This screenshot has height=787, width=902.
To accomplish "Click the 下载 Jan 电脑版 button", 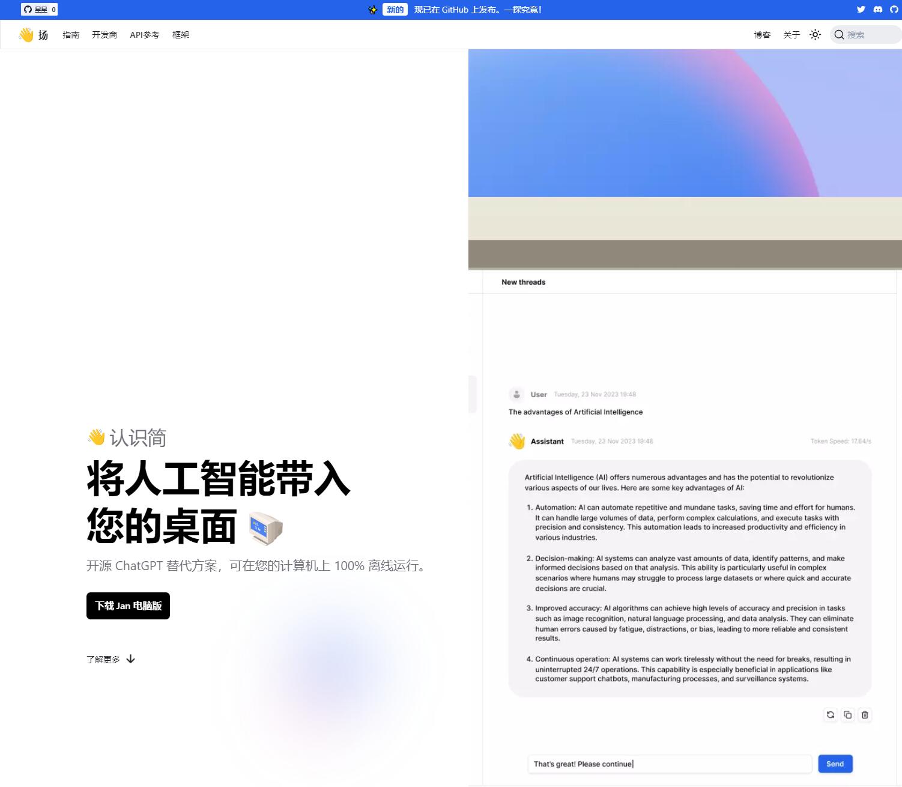I will 128,606.
